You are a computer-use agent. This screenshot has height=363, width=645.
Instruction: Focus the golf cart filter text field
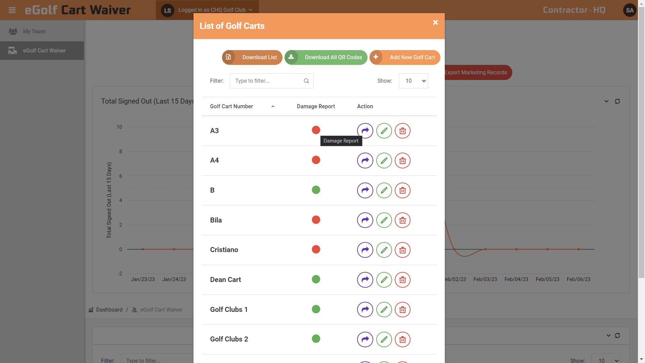click(267, 81)
